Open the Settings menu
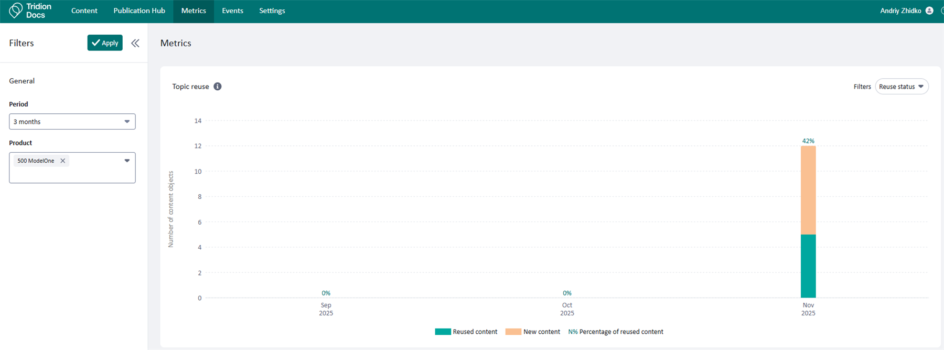This screenshot has height=350, width=944. [x=272, y=10]
